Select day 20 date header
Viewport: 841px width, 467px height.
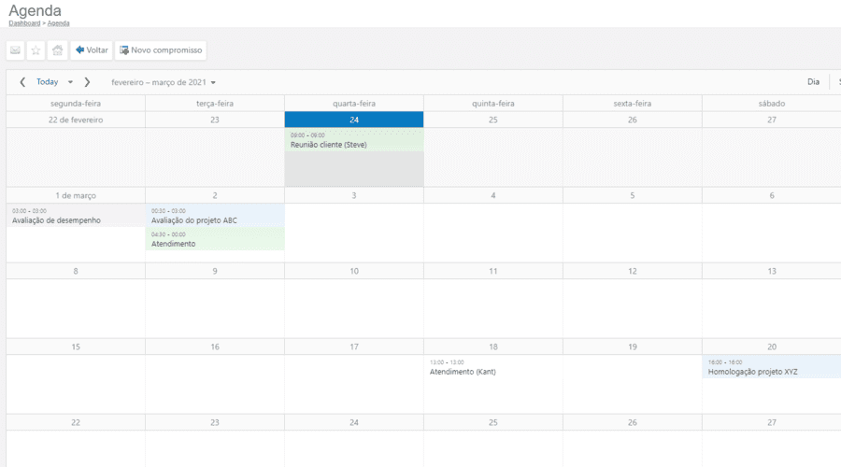771,347
